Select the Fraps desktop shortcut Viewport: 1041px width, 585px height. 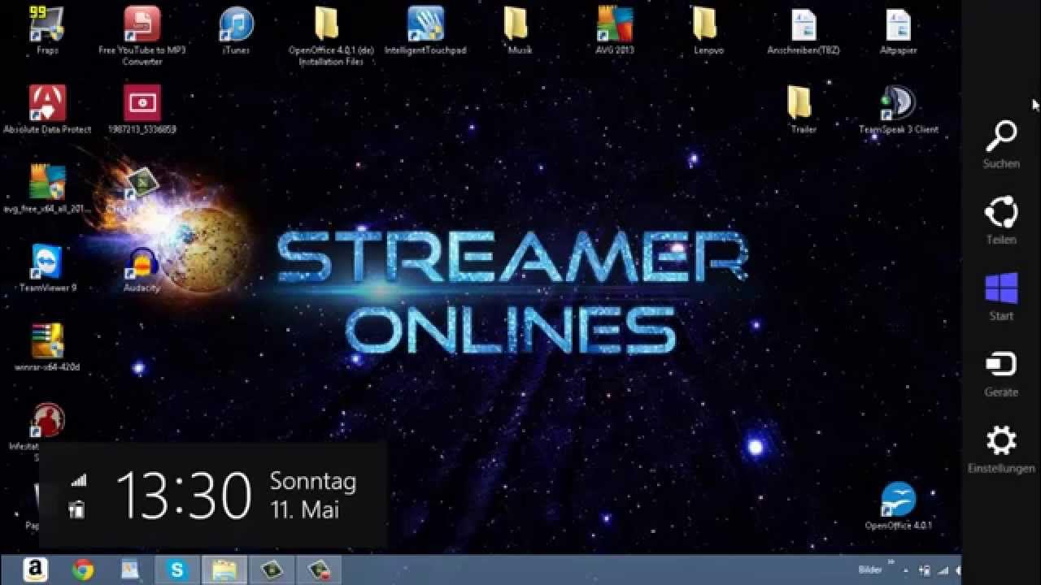pyautogui.click(x=47, y=29)
